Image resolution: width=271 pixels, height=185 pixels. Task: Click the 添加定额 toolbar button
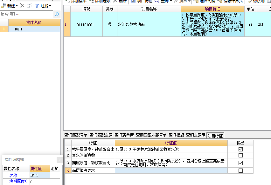[x=100, y=1]
